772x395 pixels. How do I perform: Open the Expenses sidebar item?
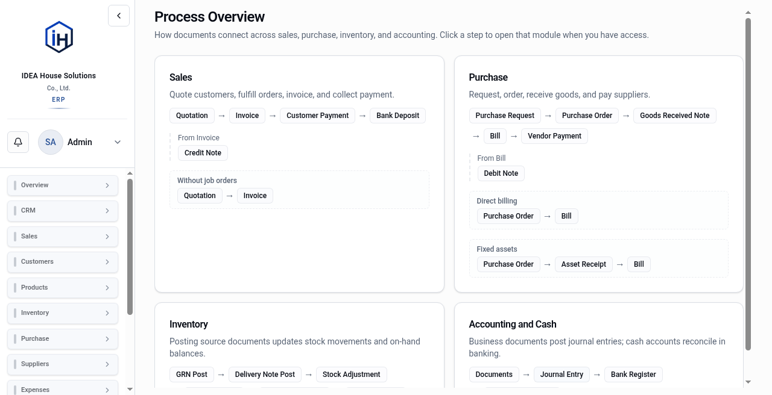pyautogui.click(x=63, y=387)
